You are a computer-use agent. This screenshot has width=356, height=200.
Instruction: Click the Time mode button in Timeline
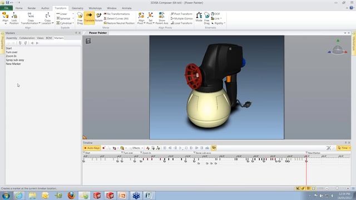pos(344,148)
